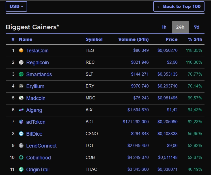
Task: Click Smartlands volume $144 271
Action: [x=140, y=74]
